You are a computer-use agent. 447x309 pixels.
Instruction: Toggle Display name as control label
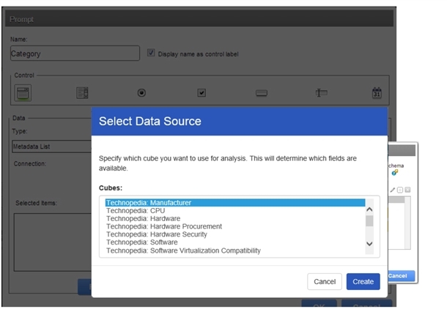tap(151, 53)
